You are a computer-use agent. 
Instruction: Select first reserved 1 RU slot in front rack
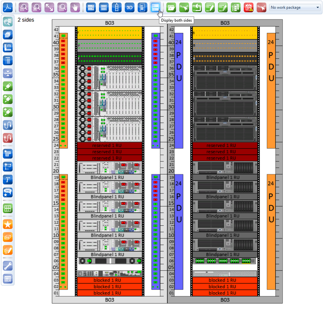click(x=109, y=145)
